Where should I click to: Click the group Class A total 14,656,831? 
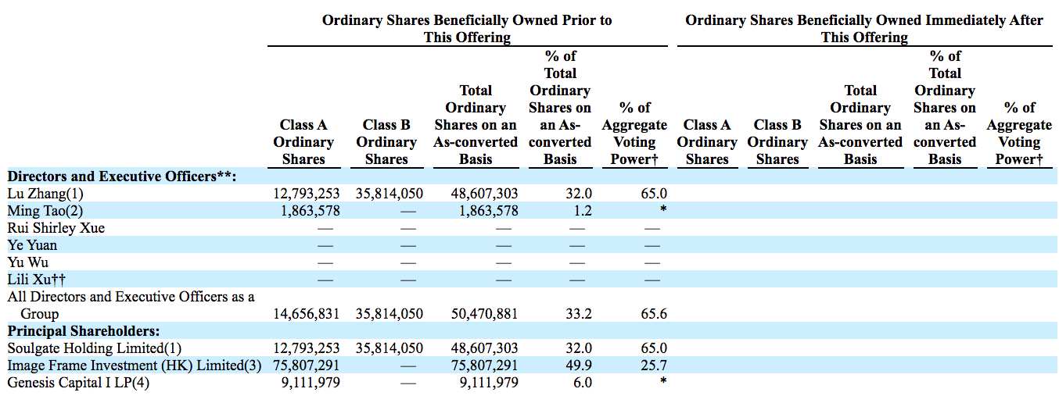coord(307,314)
